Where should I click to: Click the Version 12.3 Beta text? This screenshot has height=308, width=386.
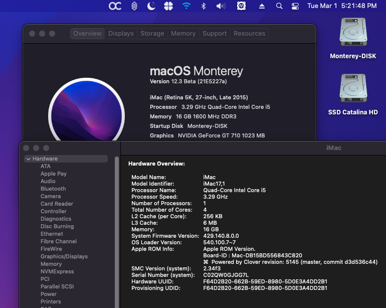tap(188, 81)
